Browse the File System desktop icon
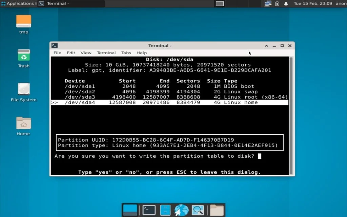 pos(23,91)
